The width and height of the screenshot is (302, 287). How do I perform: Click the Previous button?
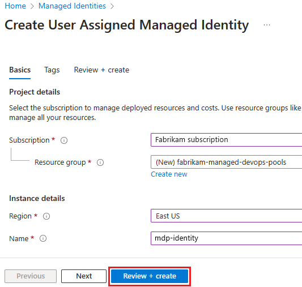tap(31, 276)
